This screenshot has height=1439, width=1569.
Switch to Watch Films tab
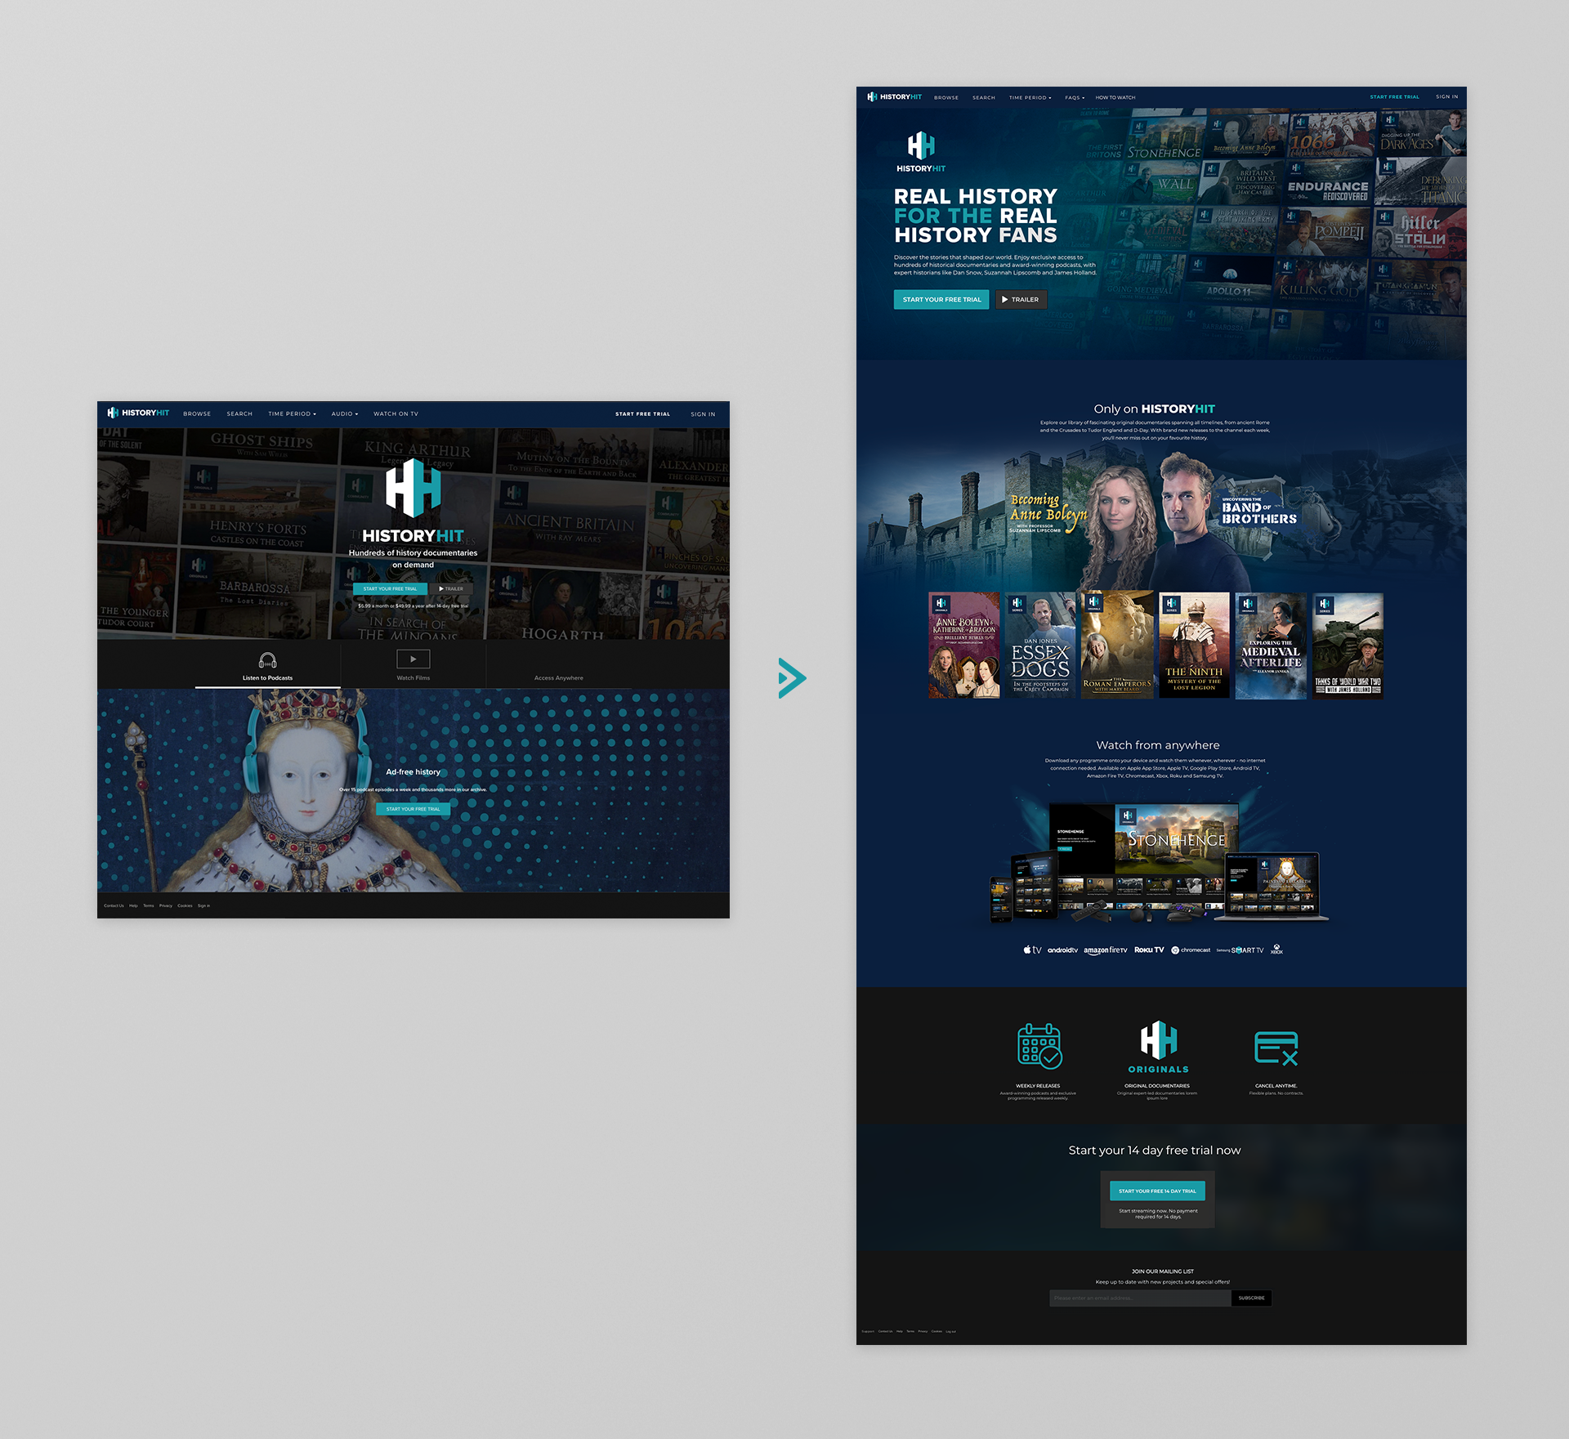(413, 665)
